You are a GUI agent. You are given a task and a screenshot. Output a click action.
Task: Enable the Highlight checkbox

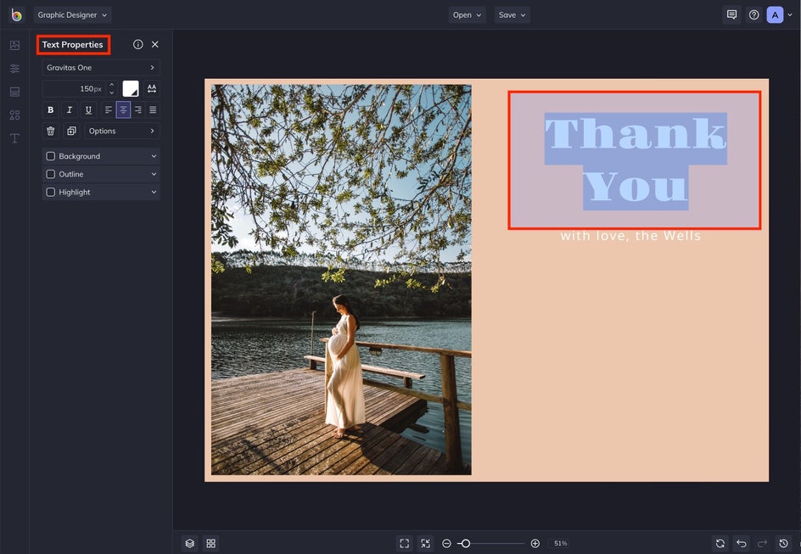(51, 192)
